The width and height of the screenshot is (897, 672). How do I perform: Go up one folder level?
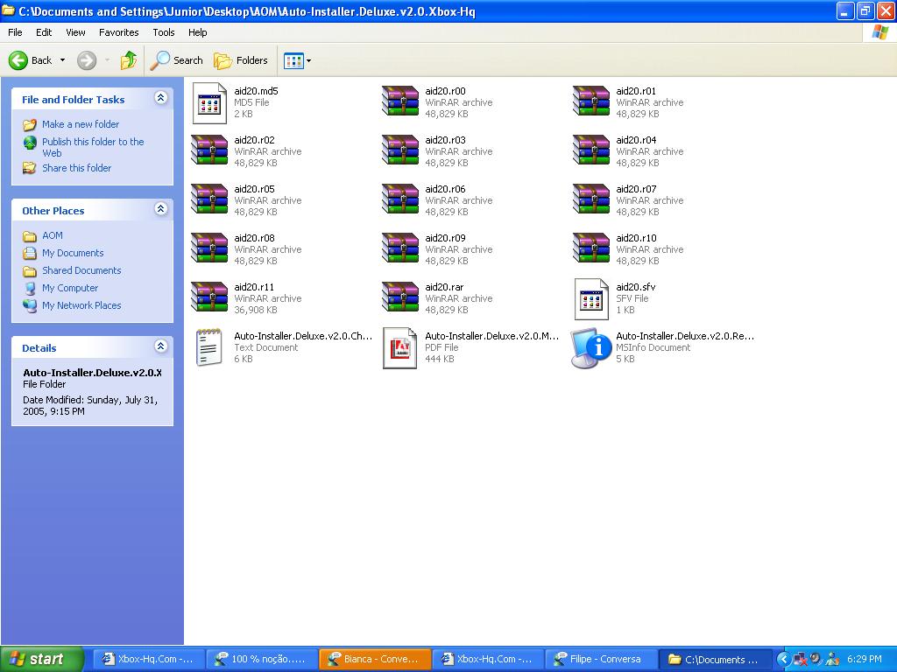click(x=128, y=60)
